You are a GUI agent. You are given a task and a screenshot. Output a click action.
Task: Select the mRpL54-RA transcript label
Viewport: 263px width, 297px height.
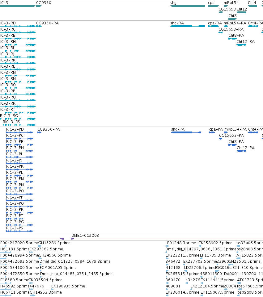click(235, 23)
